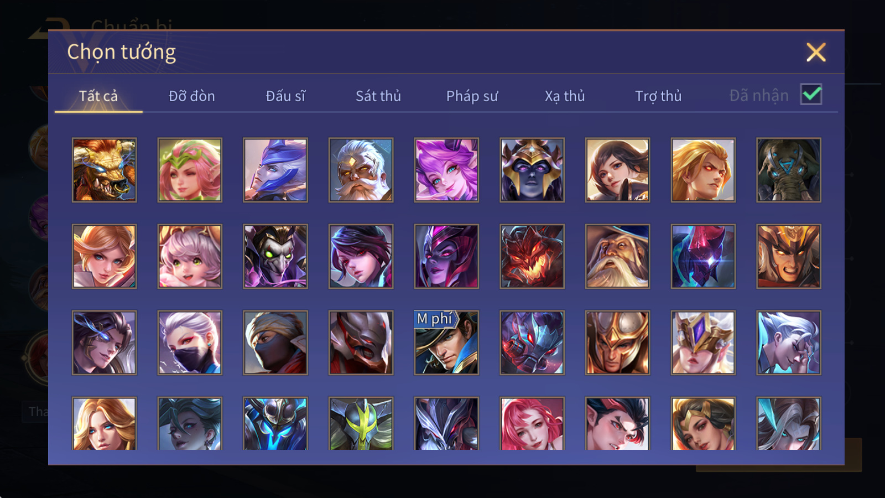Viewport: 885px width, 498px height.
Task: Pick the red demon monster hero
Action: click(532, 256)
